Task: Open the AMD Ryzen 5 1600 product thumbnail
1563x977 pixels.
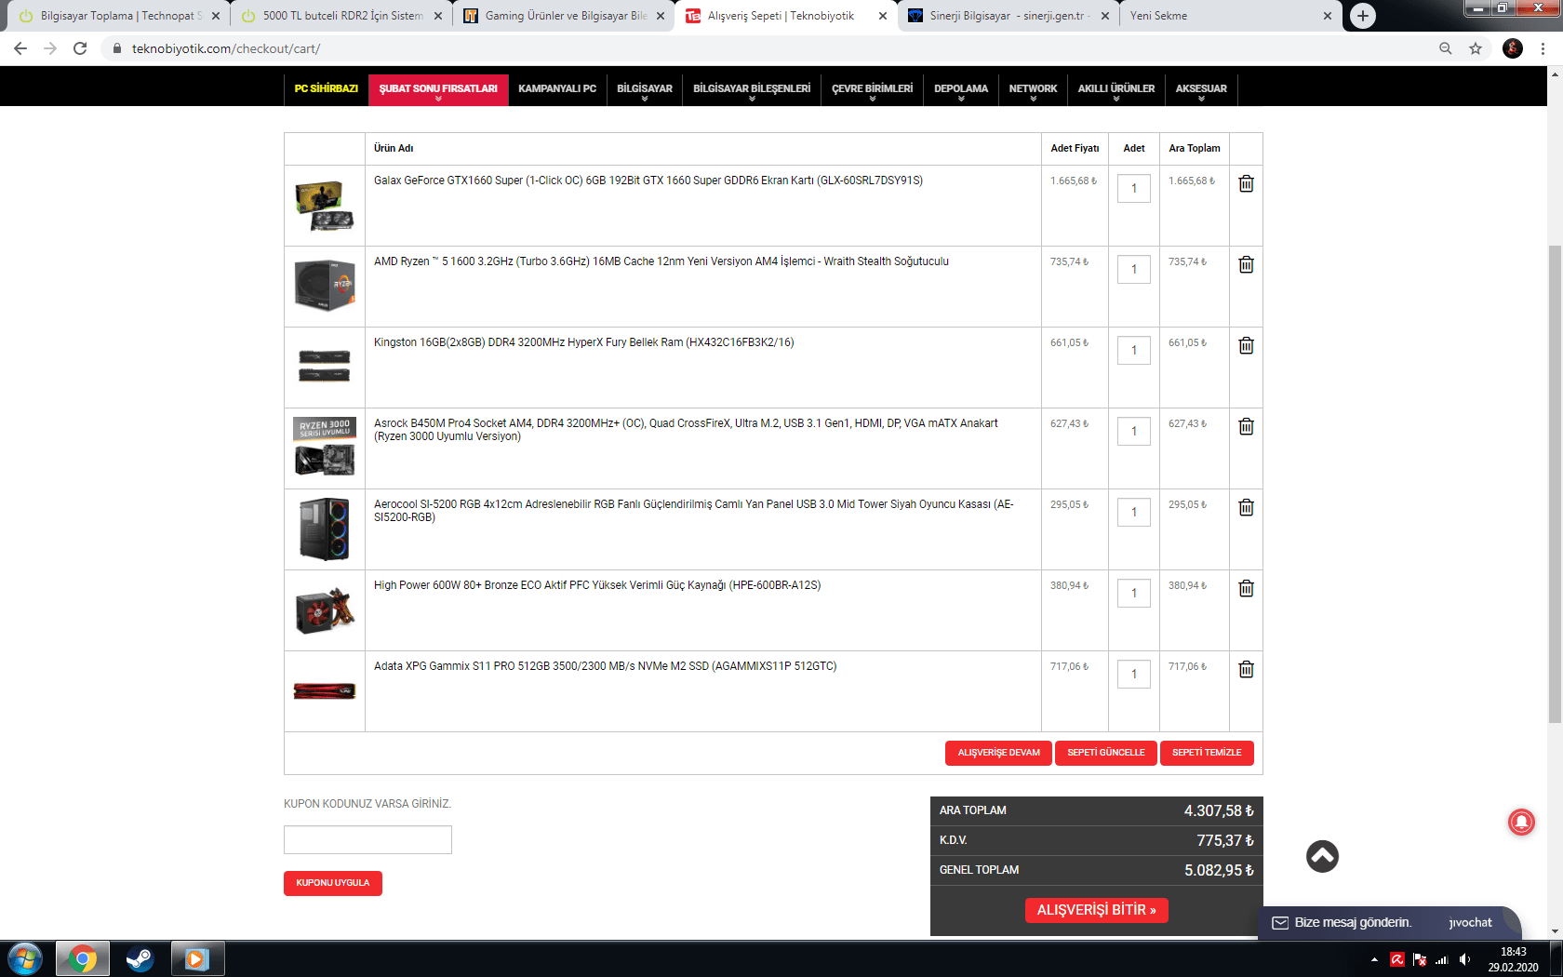Action: click(x=325, y=286)
